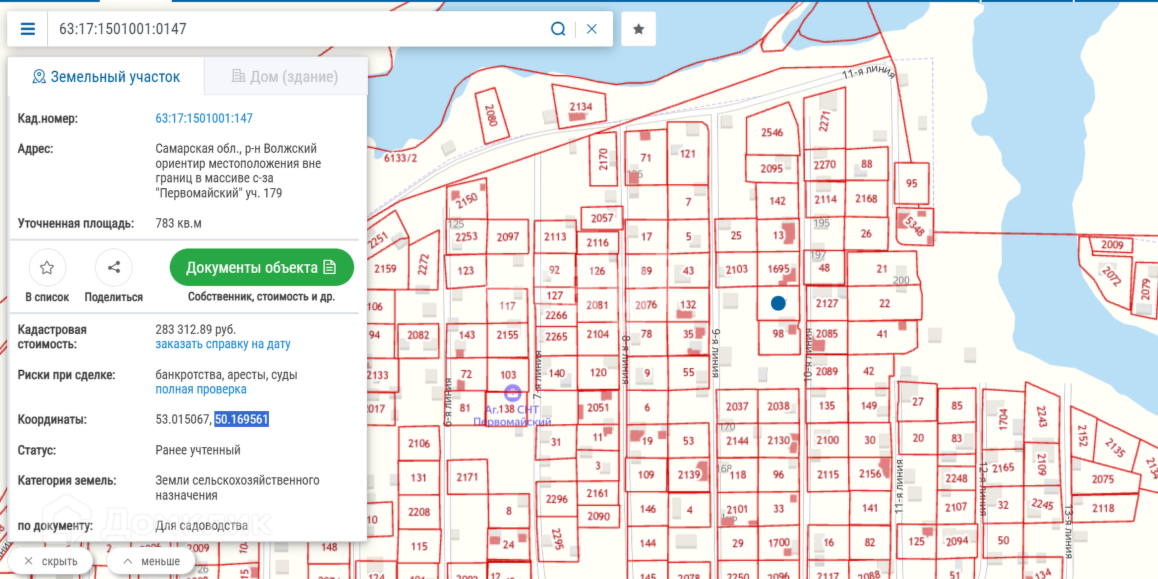The height and width of the screenshot is (579, 1158).
Task: Select parcel 2159 on the map
Action: click(385, 269)
